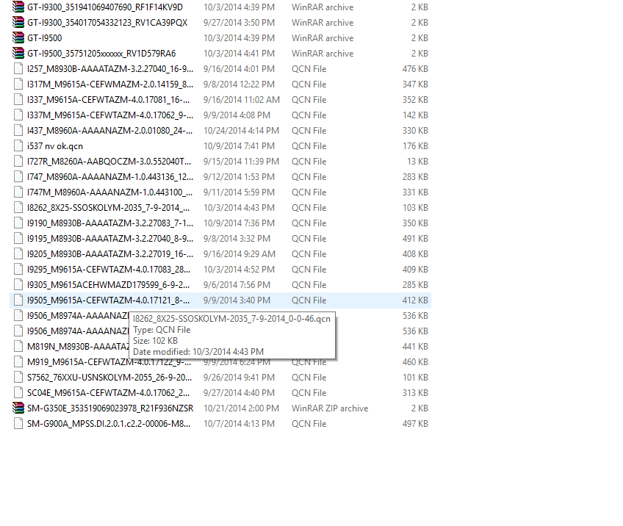Select file I337M_M9615A-CEFWTAZM-4.0.17062
The image size is (623, 526).
(x=110, y=115)
